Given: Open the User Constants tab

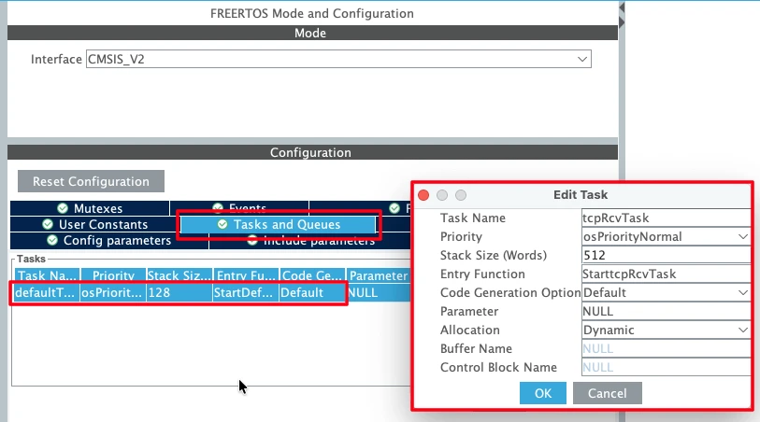Looking at the screenshot, I should pos(94,225).
